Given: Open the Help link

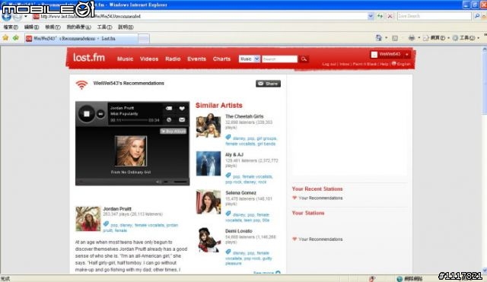Looking at the screenshot, I should coord(384,64).
